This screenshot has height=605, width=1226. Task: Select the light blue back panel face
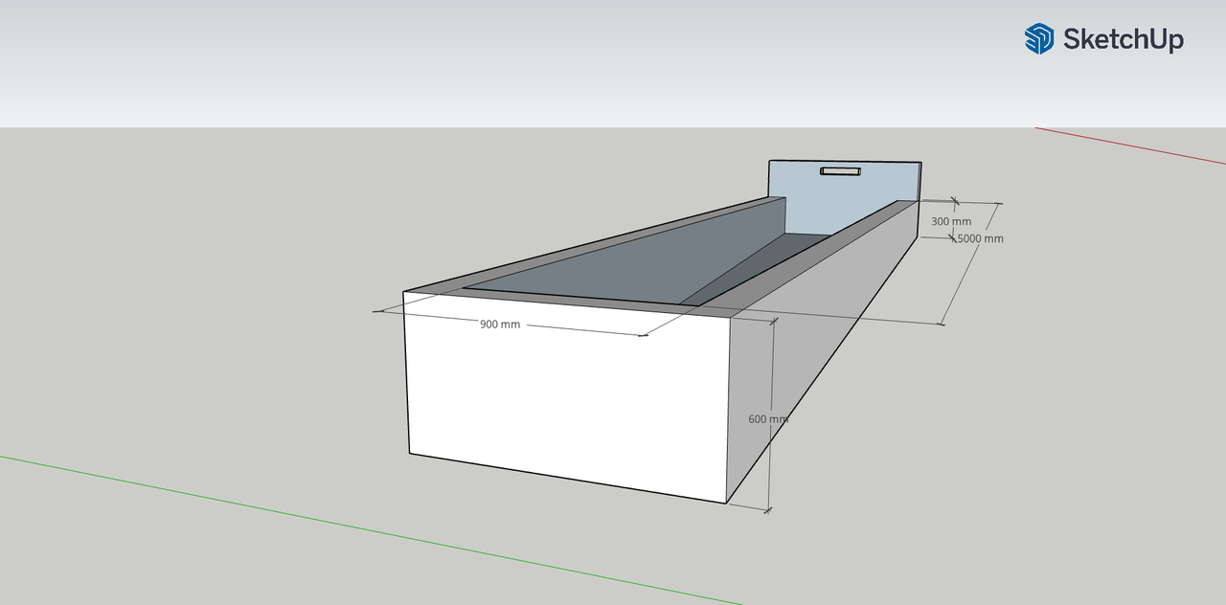[843, 196]
